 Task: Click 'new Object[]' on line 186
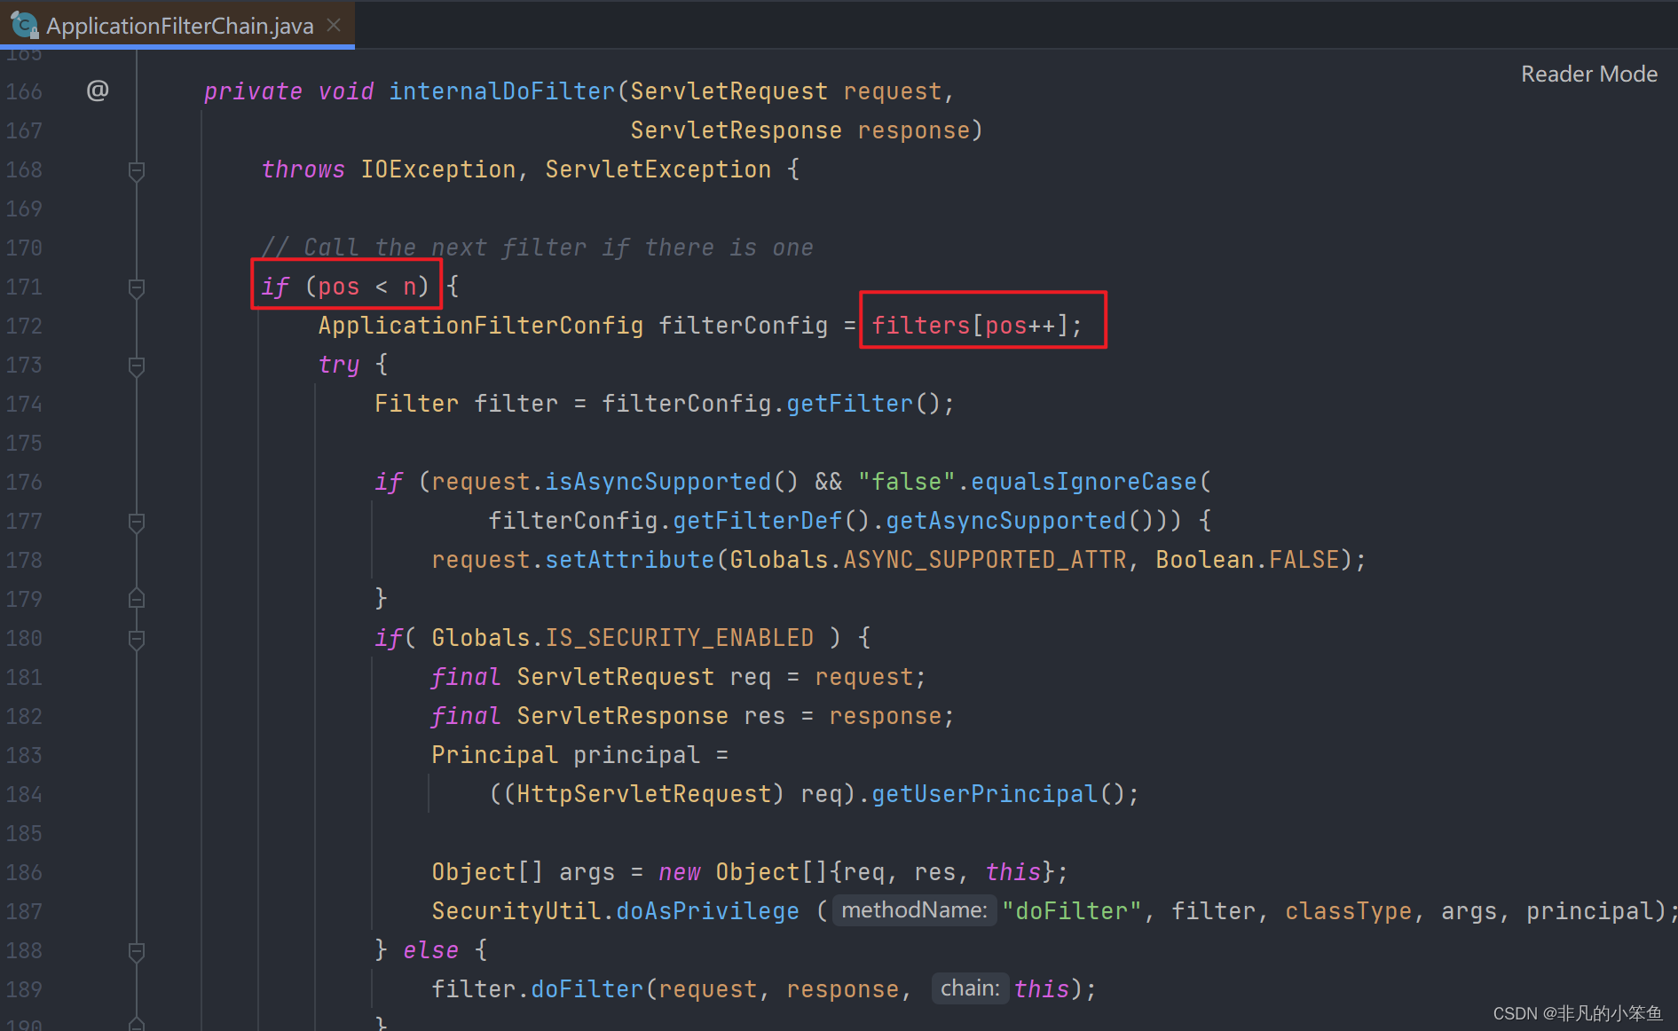(743, 872)
